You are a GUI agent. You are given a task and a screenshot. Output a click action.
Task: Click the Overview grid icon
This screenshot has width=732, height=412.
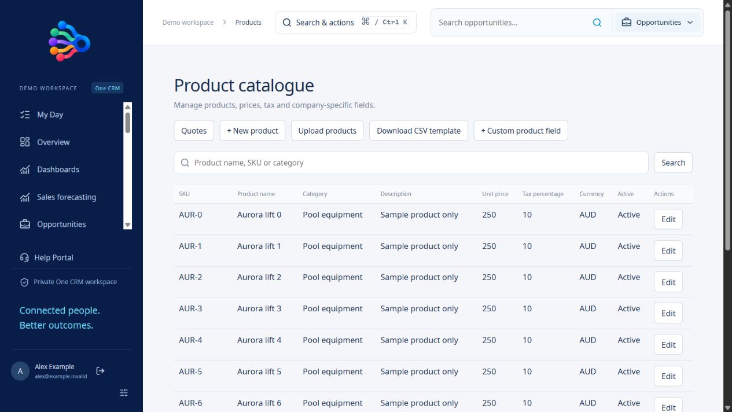click(25, 142)
